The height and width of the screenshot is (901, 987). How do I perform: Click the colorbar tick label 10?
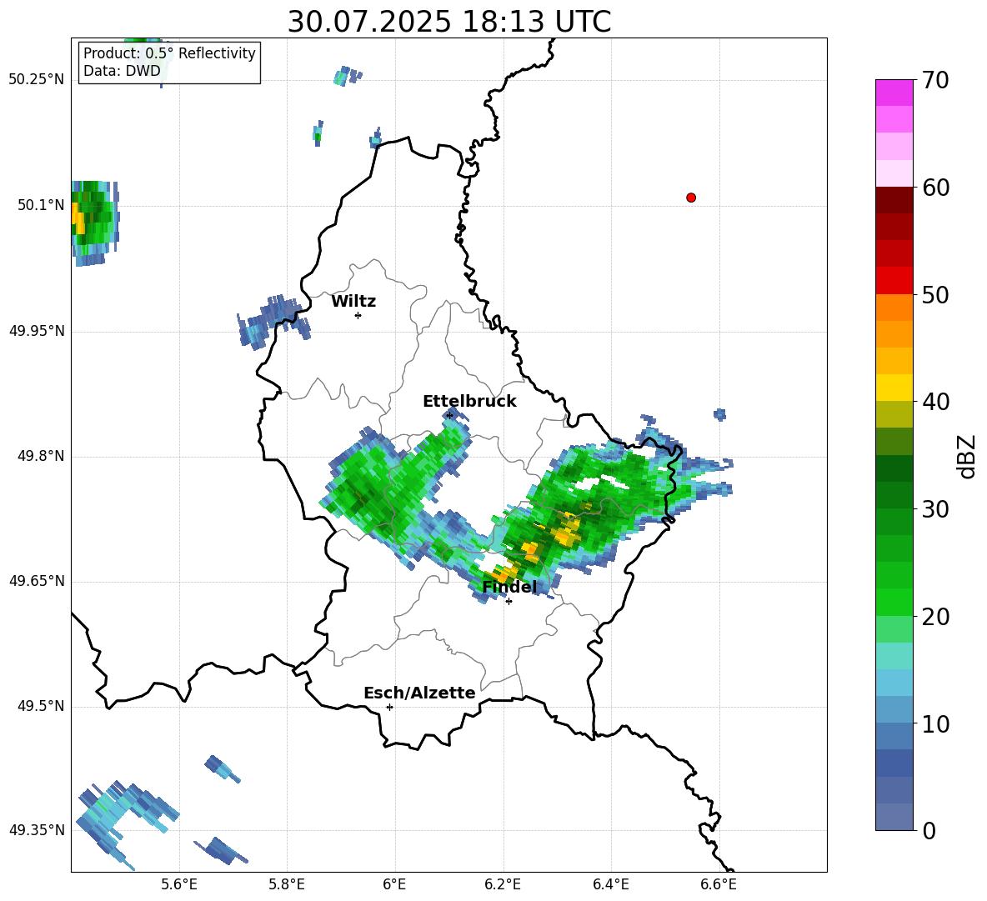(x=935, y=723)
